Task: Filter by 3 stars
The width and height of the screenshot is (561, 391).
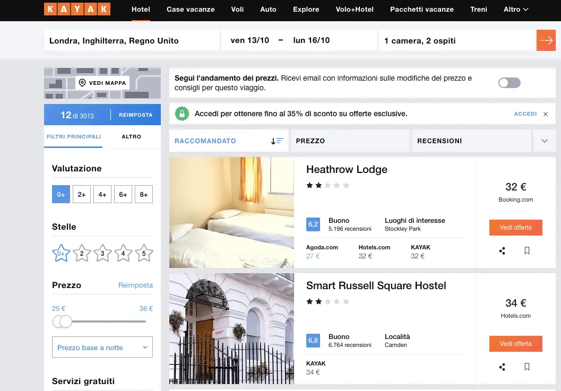Action: (102, 253)
